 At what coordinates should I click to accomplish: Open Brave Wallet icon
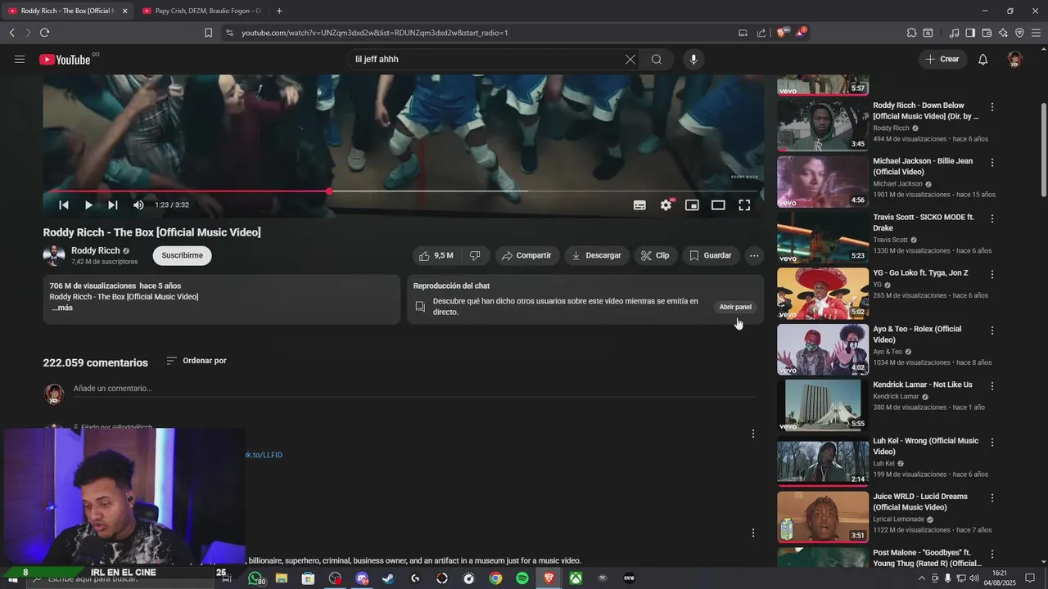click(x=987, y=33)
